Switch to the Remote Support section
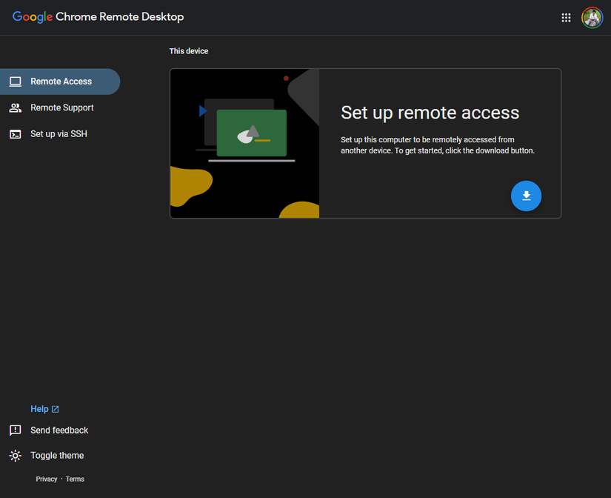This screenshot has height=498, width=611. (x=61, y=107)
